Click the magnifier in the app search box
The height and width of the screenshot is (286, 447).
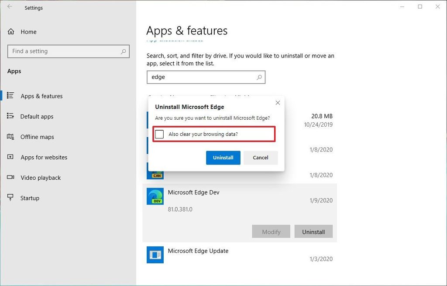click(259, 77)
